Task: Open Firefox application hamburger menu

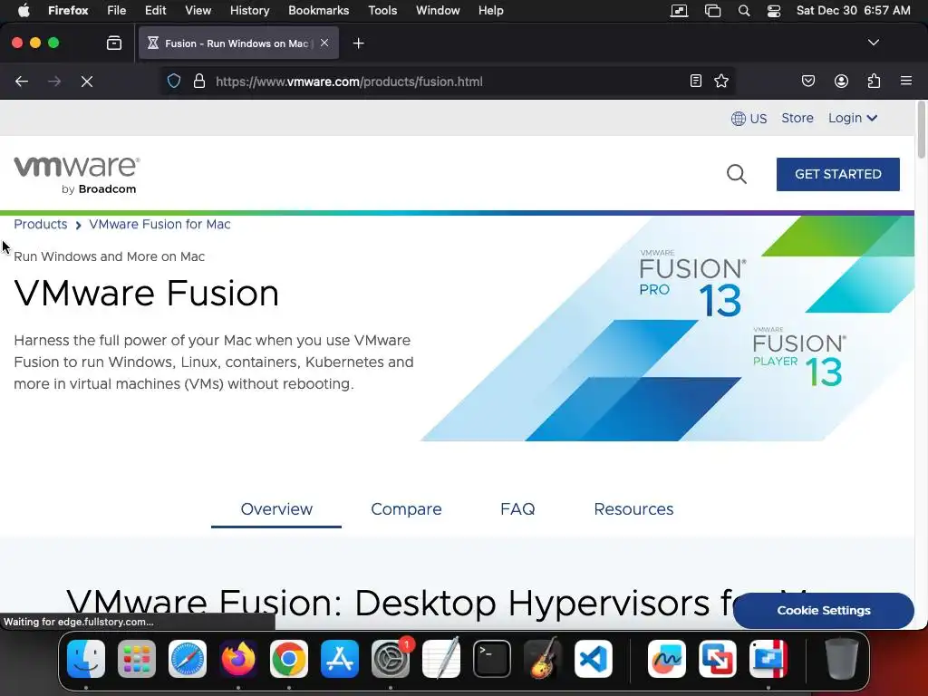Action: [x=906, y=81]
